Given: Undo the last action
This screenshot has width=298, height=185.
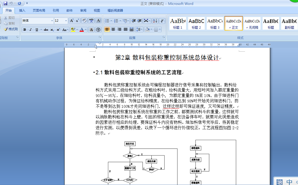Looking at the screenshot, I should coord(11,3).
